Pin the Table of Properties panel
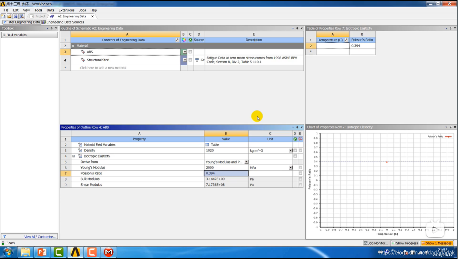The image size is (458, 259). [451, 28]
